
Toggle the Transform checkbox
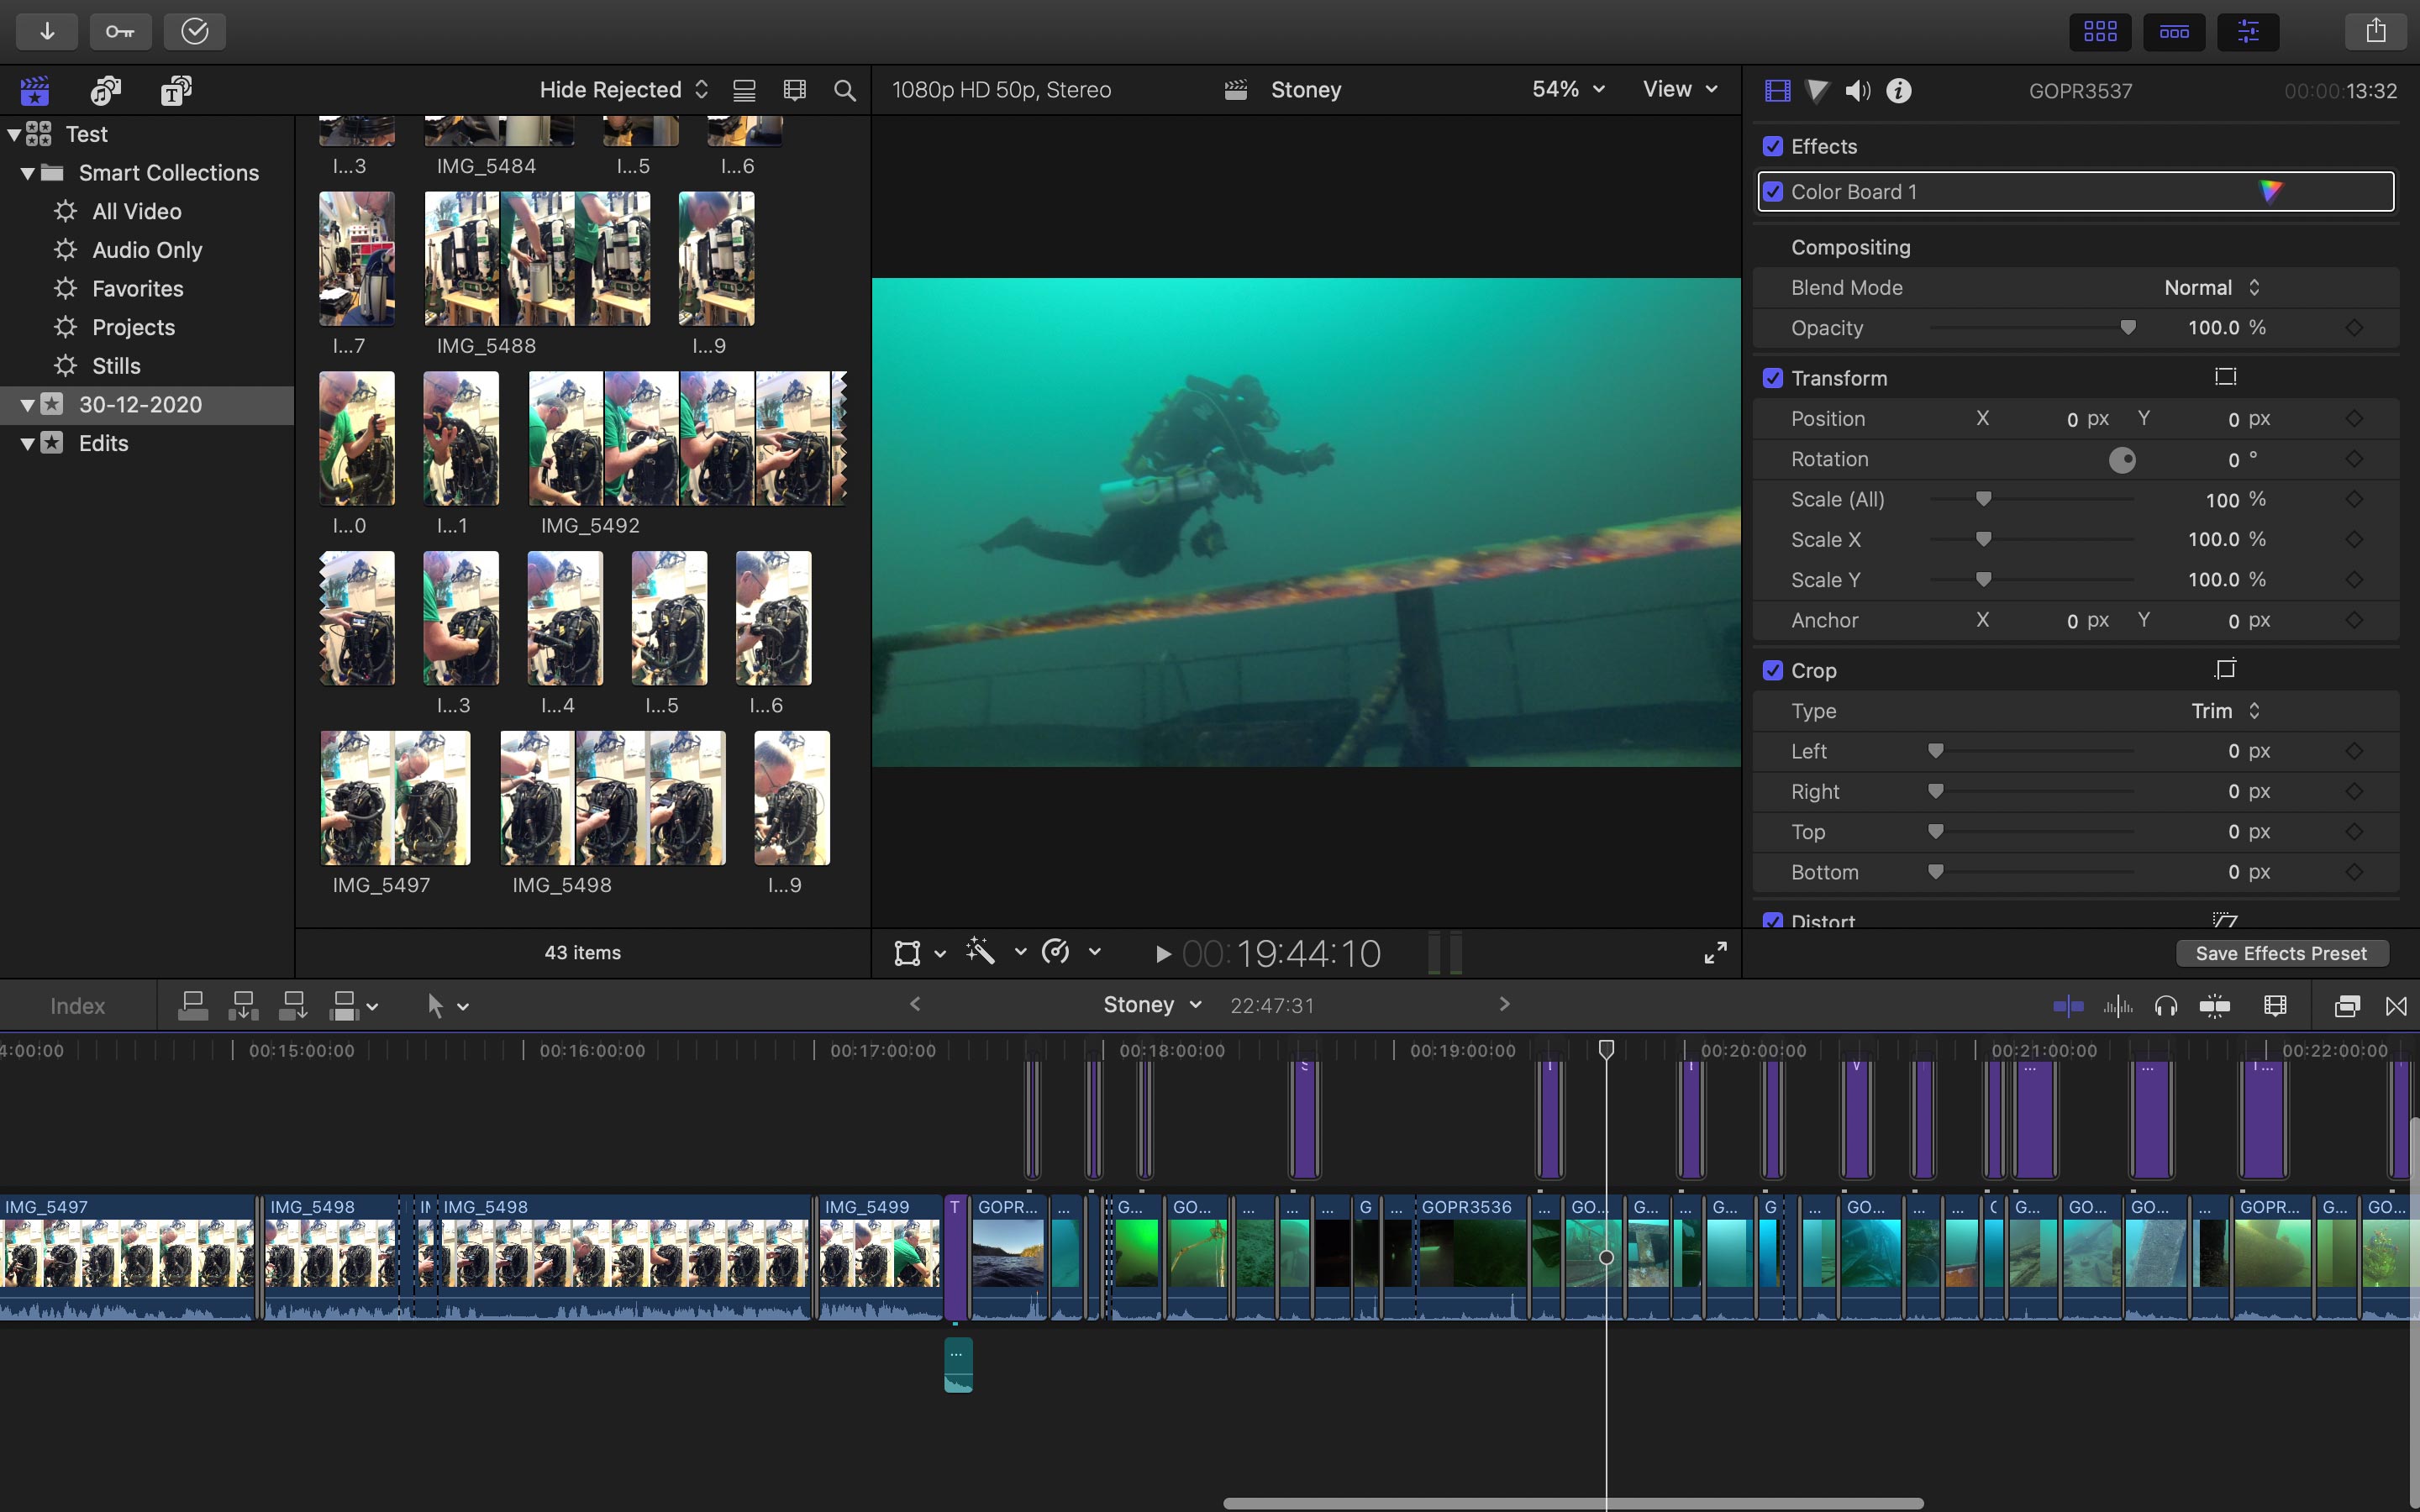[x=1772, y=378]
